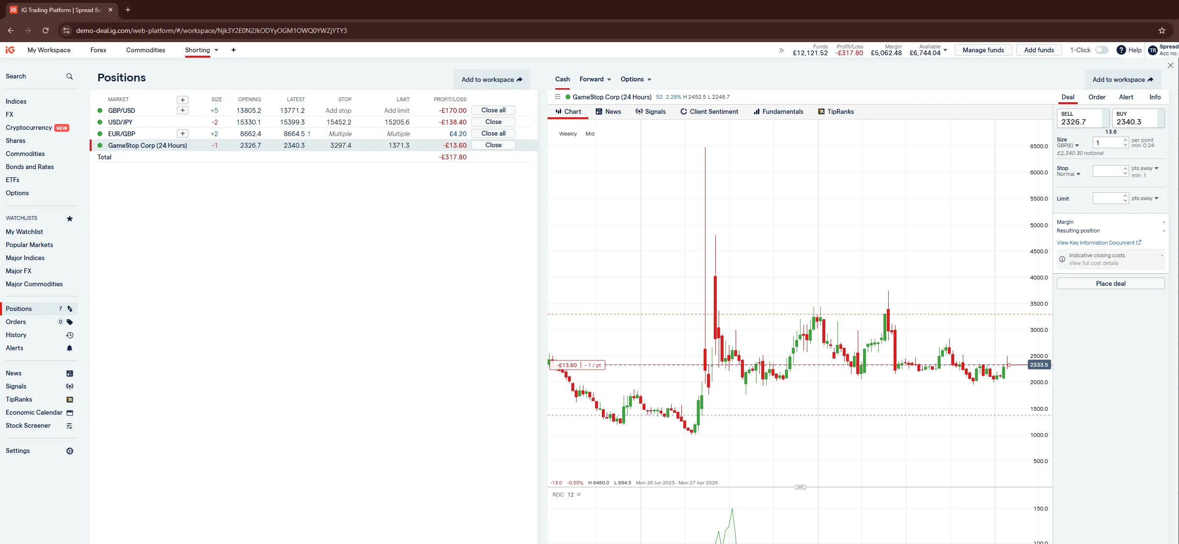Screen dimensions: 1179x544
Task: Open the Shorting workspace dropdown arrow
Action: click(216, 50)
